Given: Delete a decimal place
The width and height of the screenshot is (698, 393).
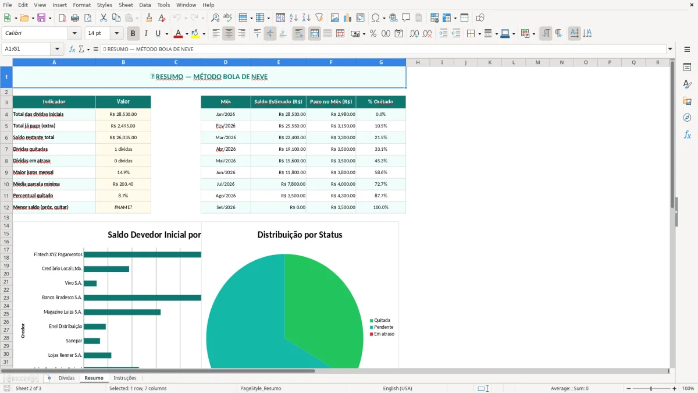Looking at the screenshot, I should (x=427, y=34).
